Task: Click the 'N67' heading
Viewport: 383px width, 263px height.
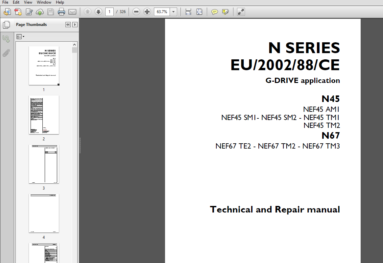Action: (331, 135)
